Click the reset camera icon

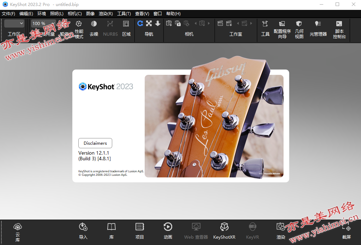coord(187,23)
